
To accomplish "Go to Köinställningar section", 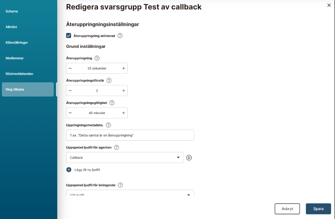I will pyautogui.click(x=17, y=42).
